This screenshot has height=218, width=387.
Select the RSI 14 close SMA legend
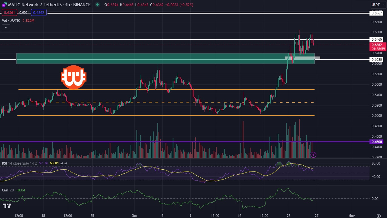19,163
